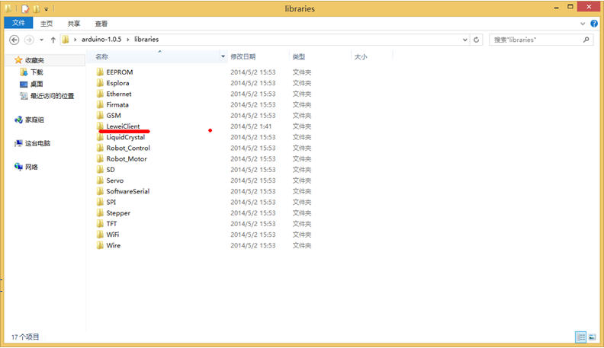This screenshot has width=604, height=348.
Task: Select 下载 in the navigation pane
Action: 37,72
